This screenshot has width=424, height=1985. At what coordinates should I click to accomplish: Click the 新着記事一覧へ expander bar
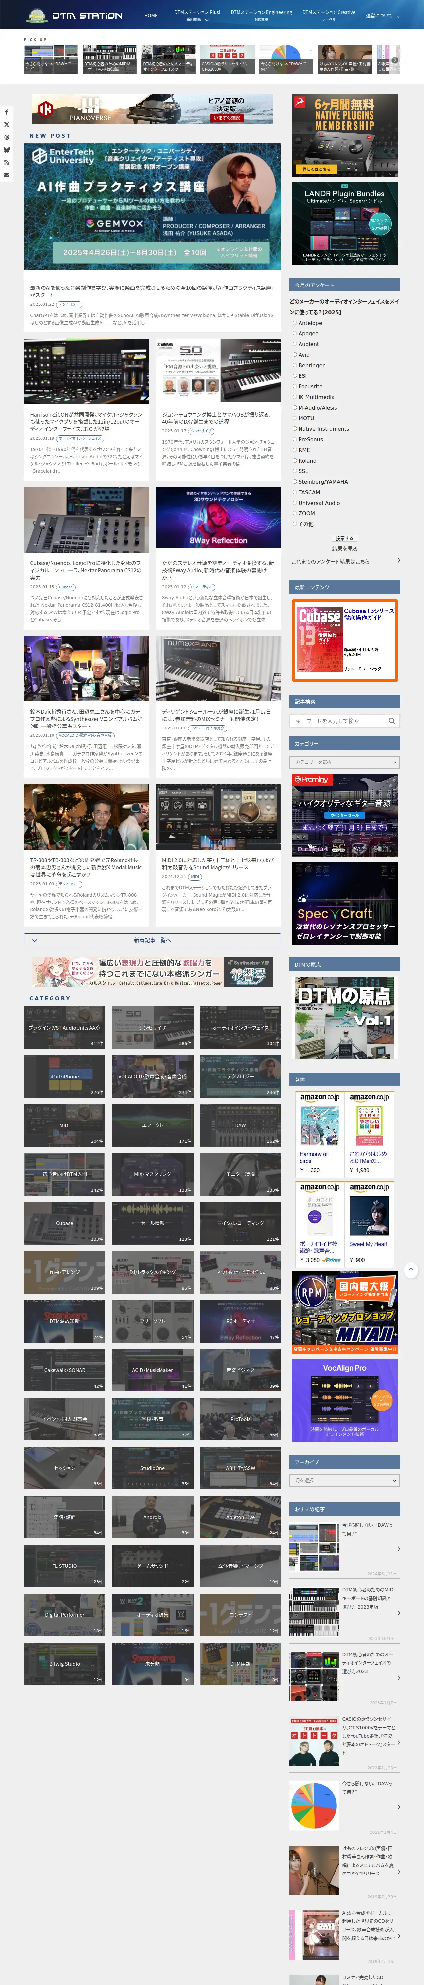[x=152, y=940]
